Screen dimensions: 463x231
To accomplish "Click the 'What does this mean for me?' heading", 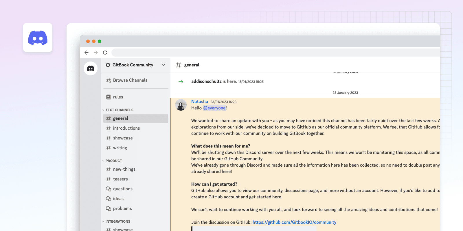I will click(221, 146).
